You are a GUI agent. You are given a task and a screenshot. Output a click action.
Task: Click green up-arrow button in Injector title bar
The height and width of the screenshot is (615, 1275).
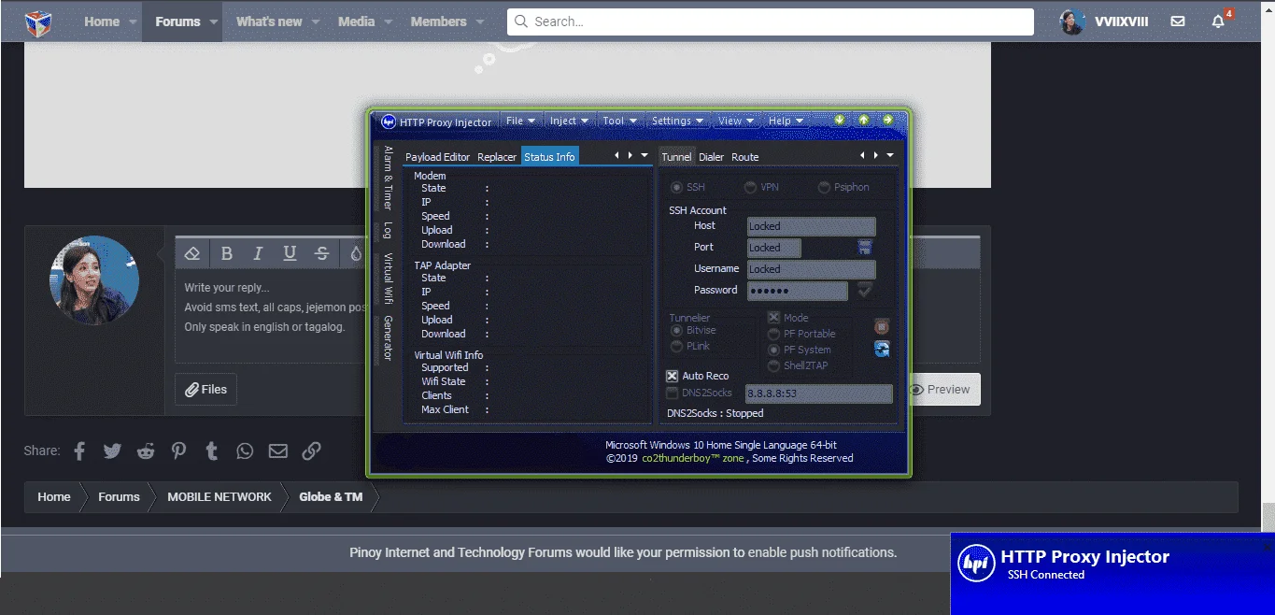[x=864, y=120]
